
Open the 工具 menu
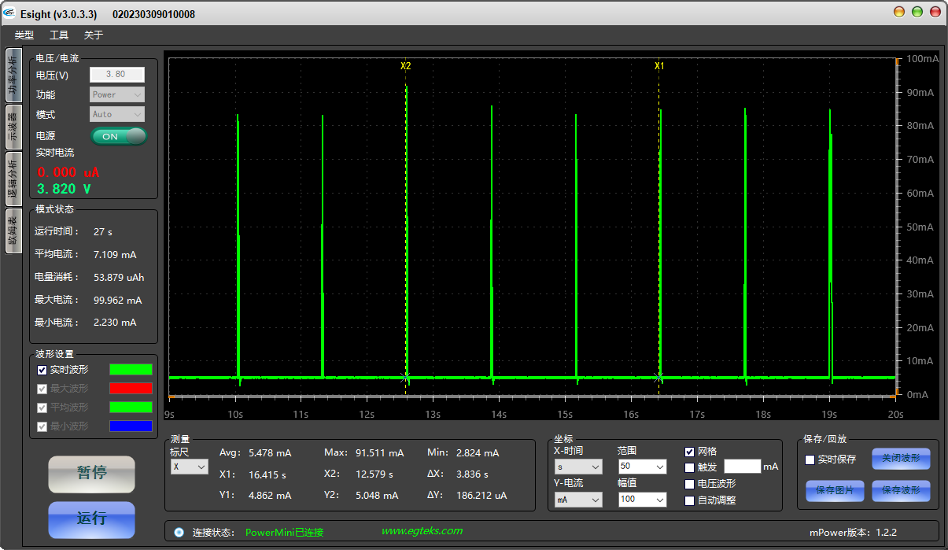(59, 35)
